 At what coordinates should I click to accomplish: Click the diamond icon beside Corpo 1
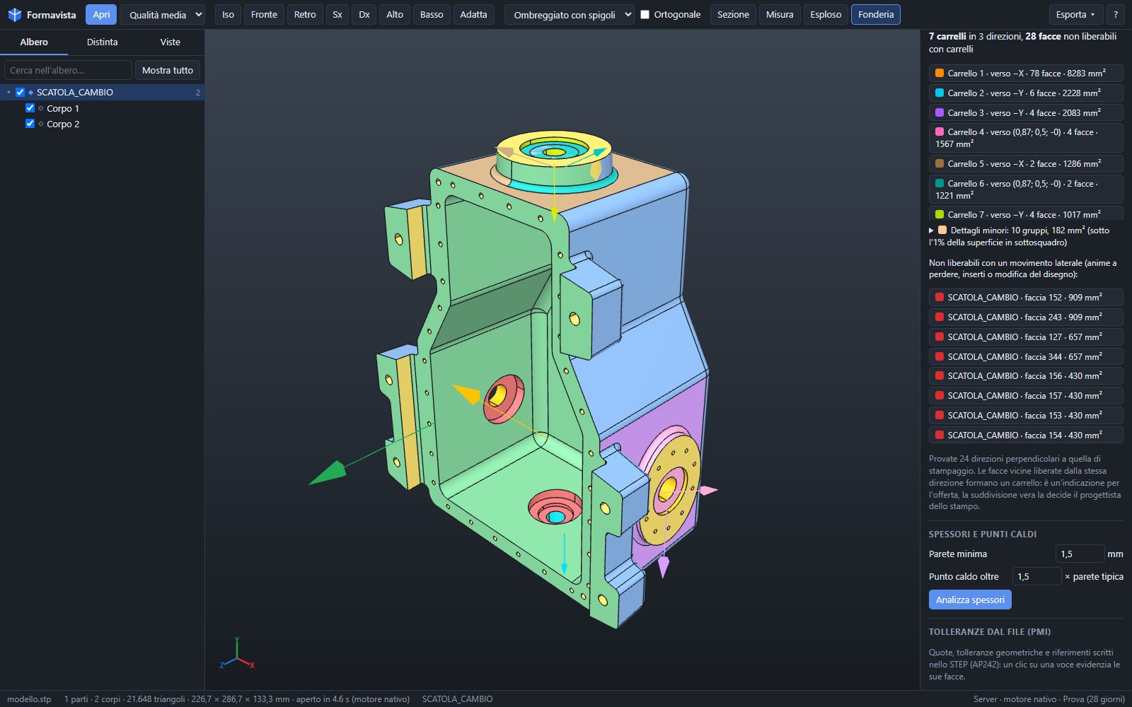40,108
